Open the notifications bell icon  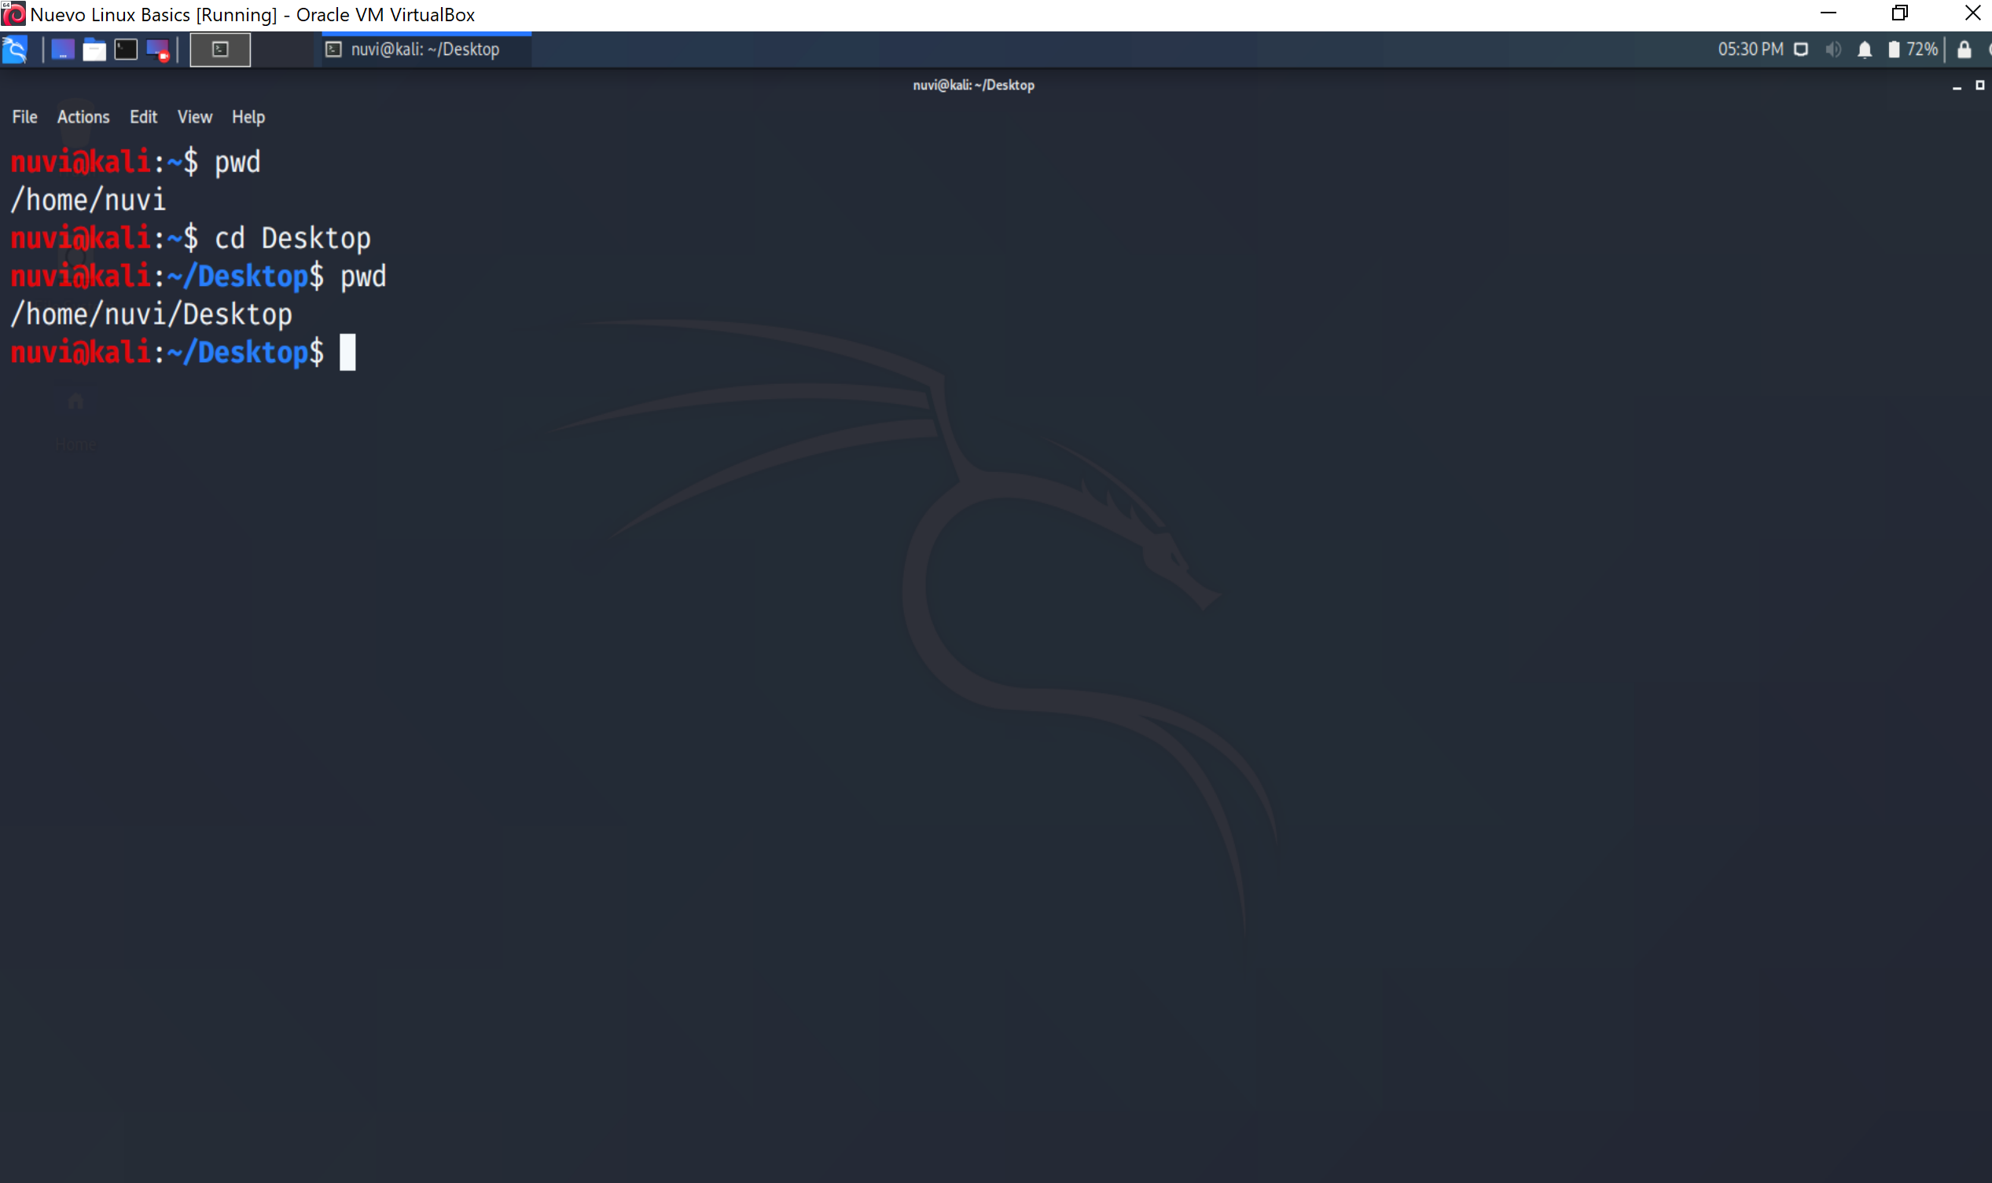(1865, 49)
